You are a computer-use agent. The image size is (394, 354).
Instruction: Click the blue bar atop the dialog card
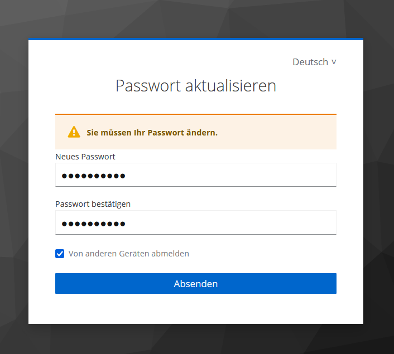[195, 39]
